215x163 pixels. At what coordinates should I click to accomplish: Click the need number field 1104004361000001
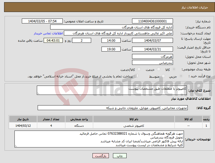152,21
